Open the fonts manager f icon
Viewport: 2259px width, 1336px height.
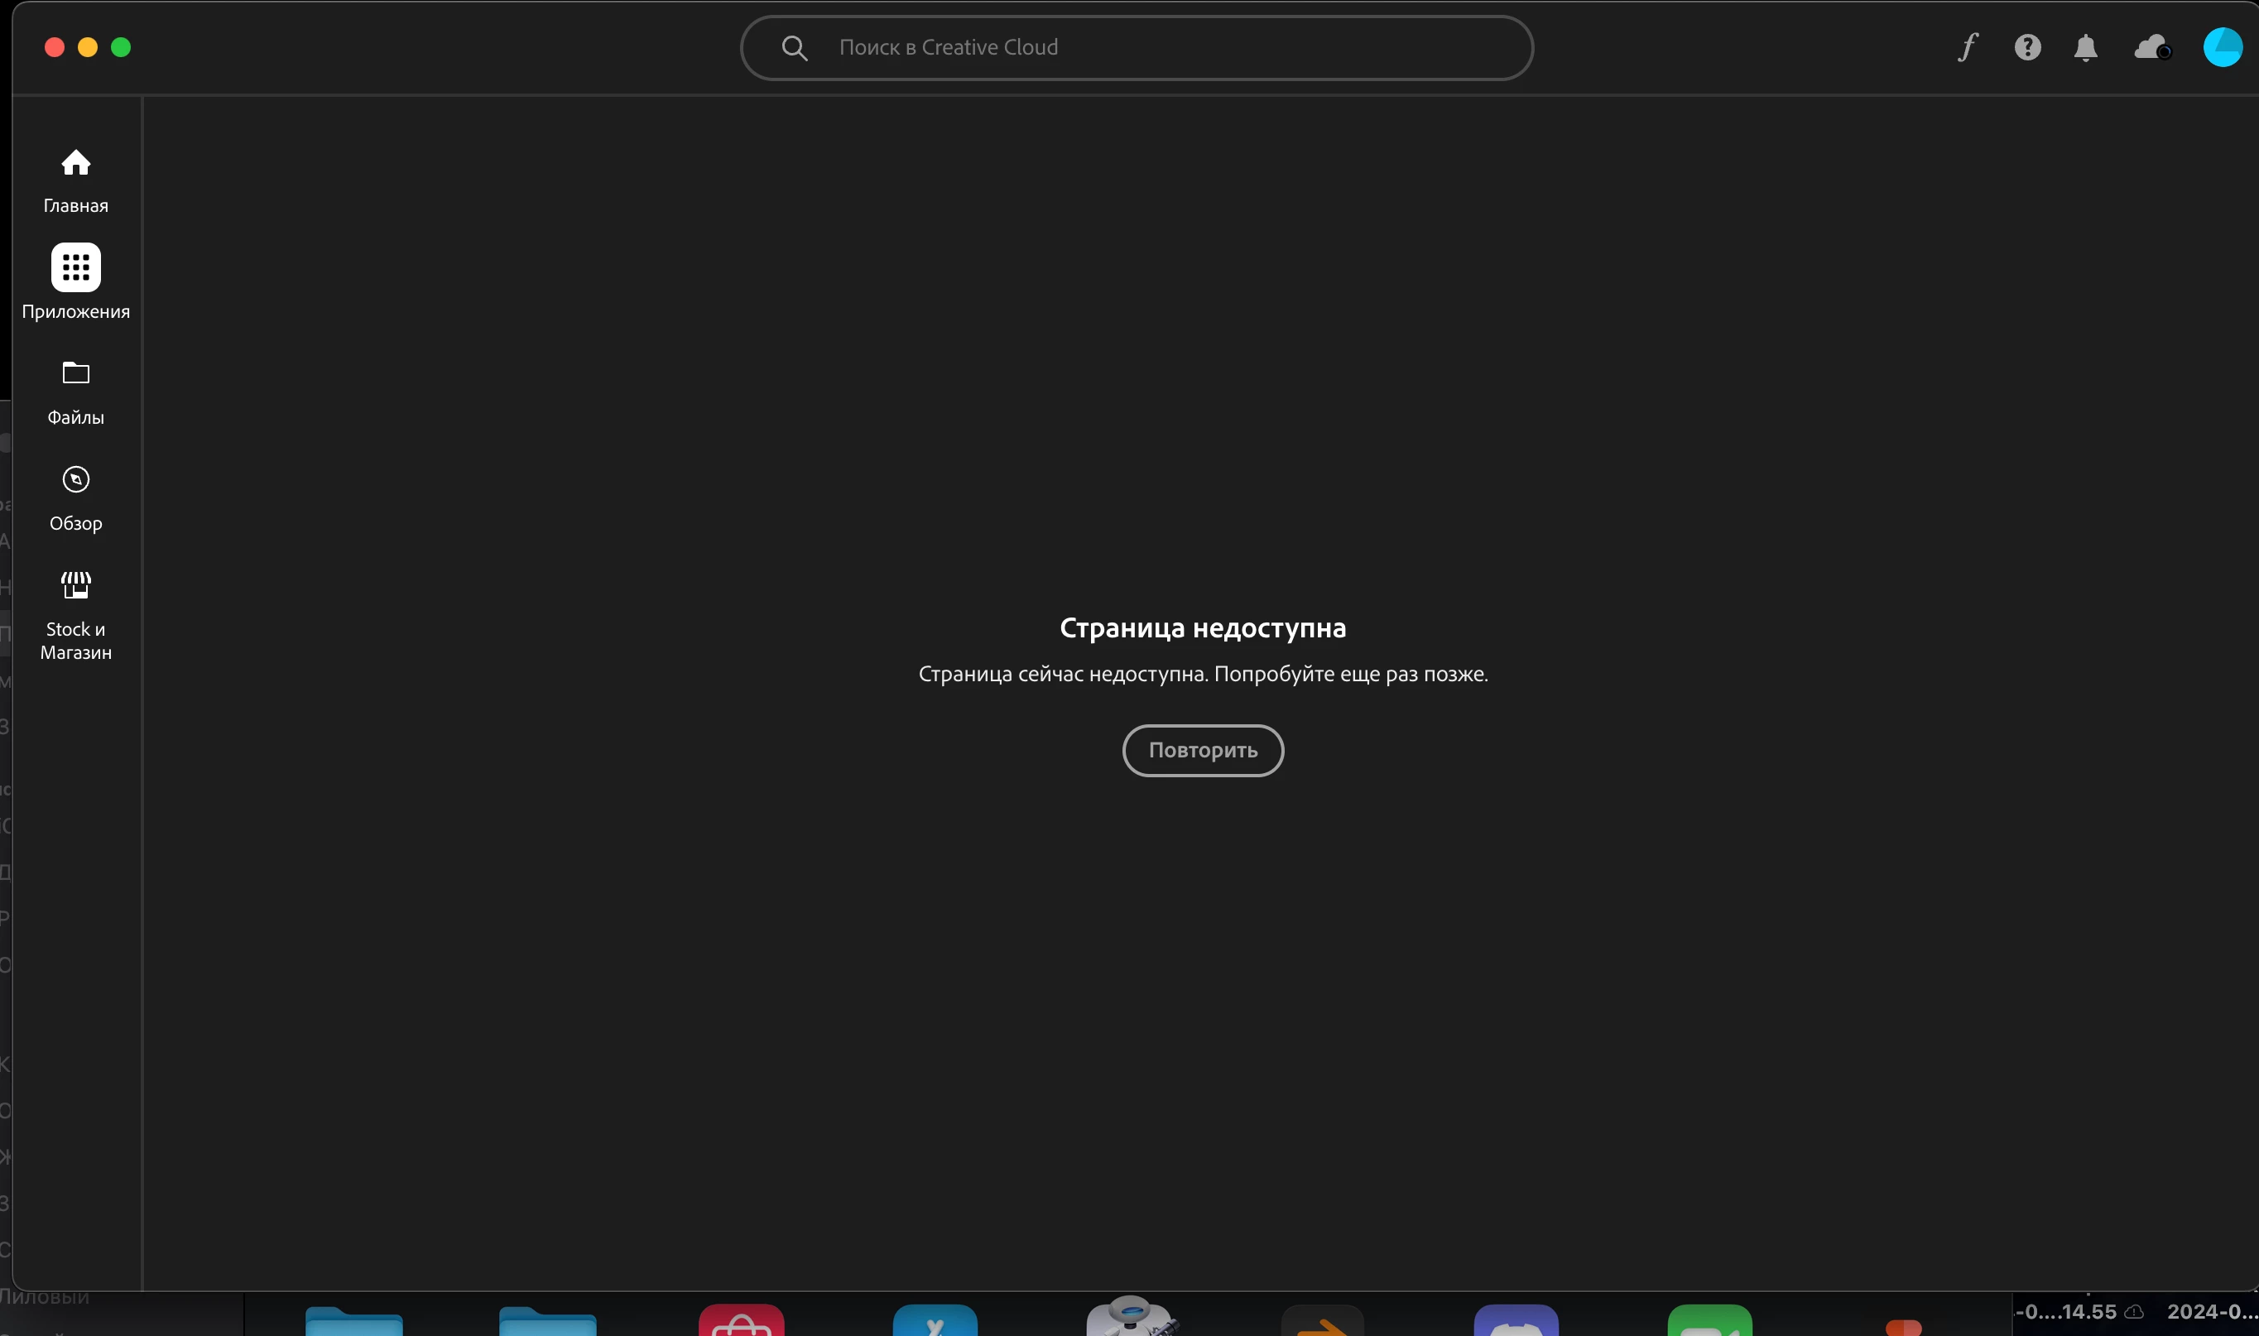(x=1968, y=47)
